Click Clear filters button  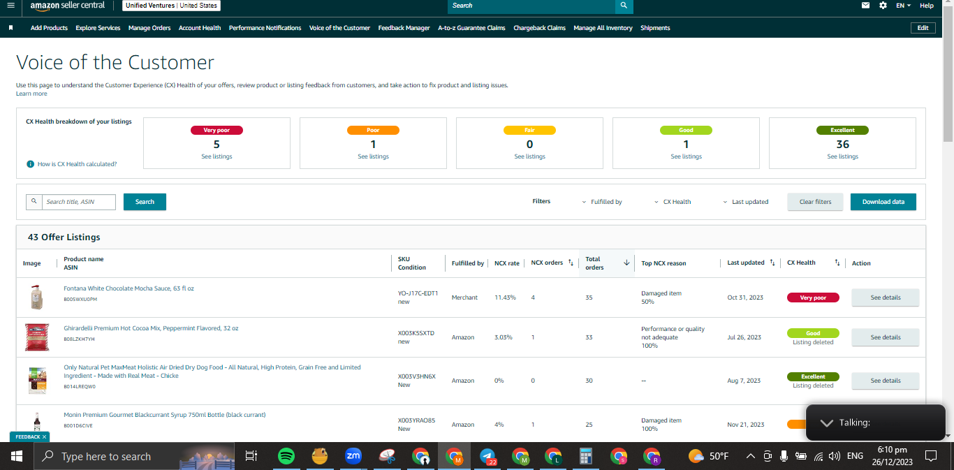tap(815, 202)
